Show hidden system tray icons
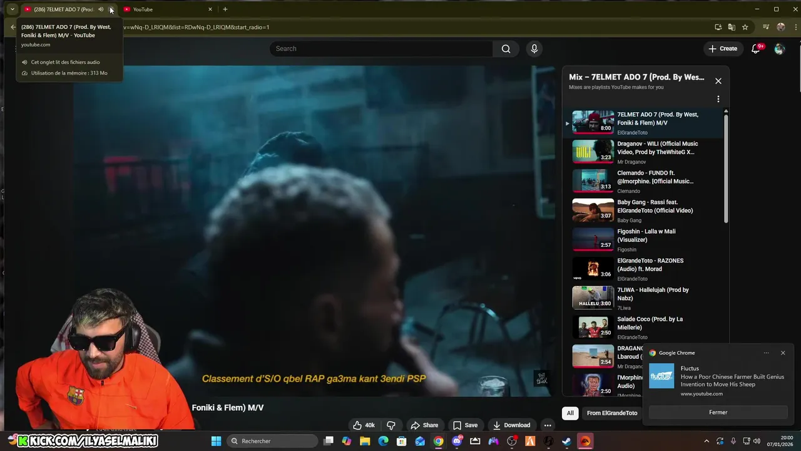 point(707,441)
